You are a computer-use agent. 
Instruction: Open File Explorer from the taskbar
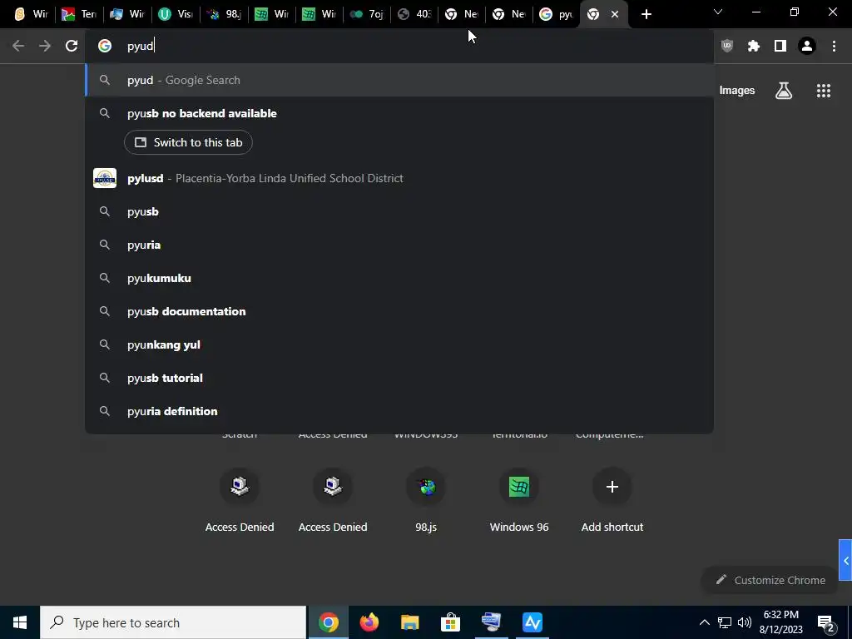pos(409,622)
